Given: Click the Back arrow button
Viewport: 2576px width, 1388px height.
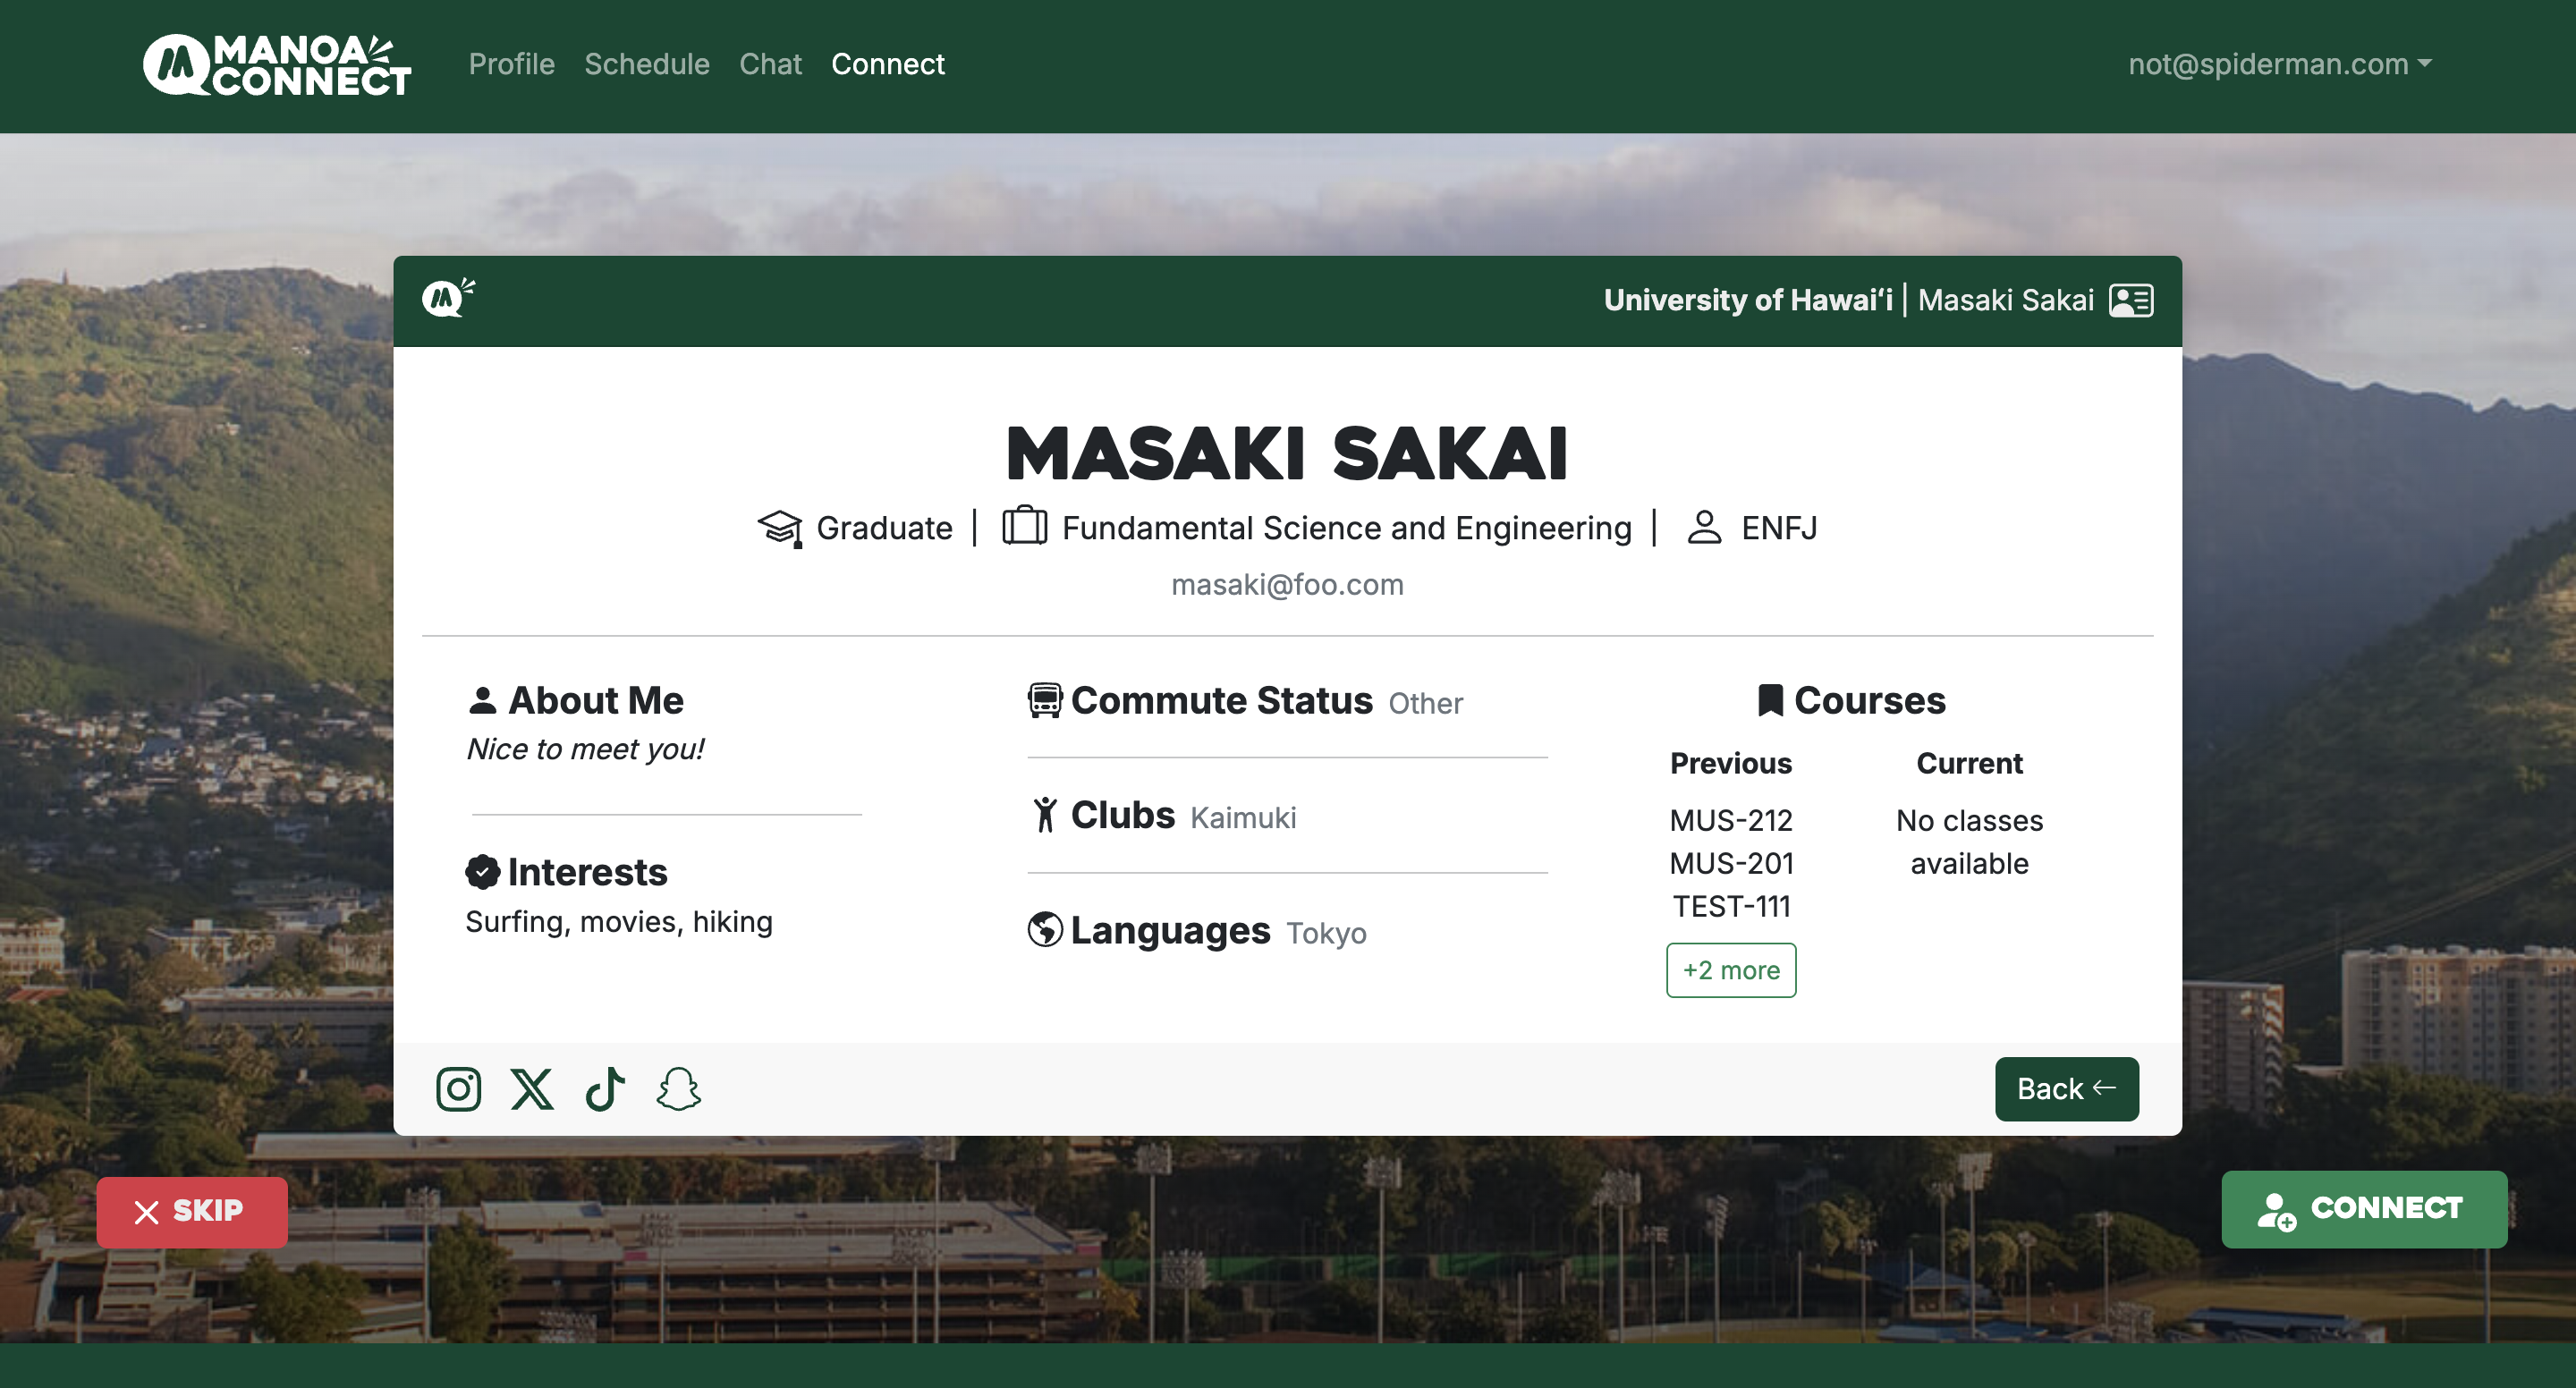Looking at the screenshot, I should [2065, 1088].
